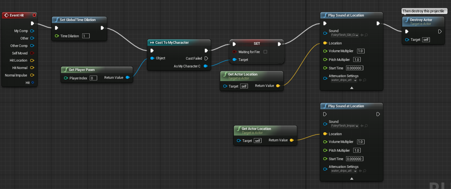
Task: Select the Set Global Time Dilation node title
Action: coord(78,20)
